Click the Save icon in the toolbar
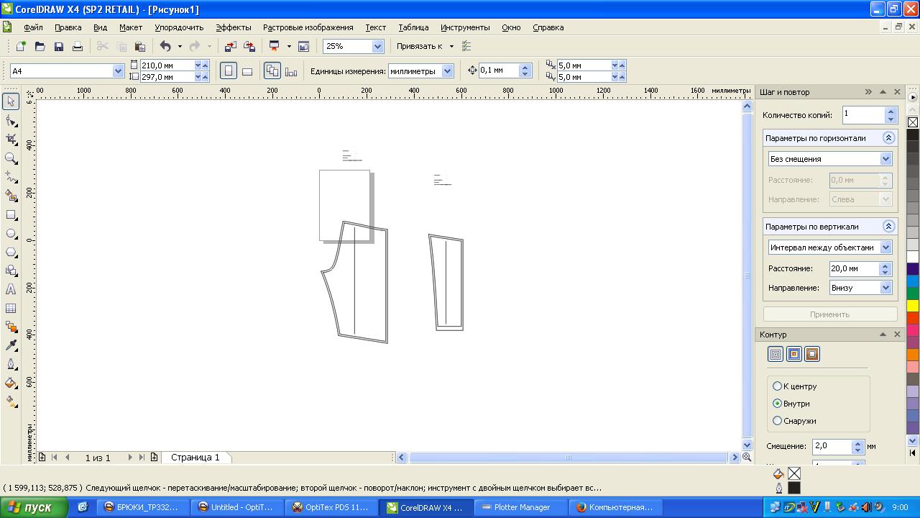The width and height of the screenshot is (920, 518). click(x=59, y=47)
